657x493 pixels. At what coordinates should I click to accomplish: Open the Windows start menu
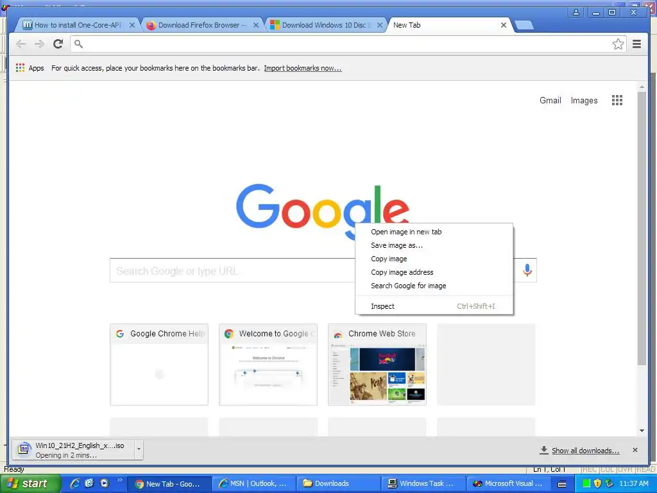click(30, 483)
